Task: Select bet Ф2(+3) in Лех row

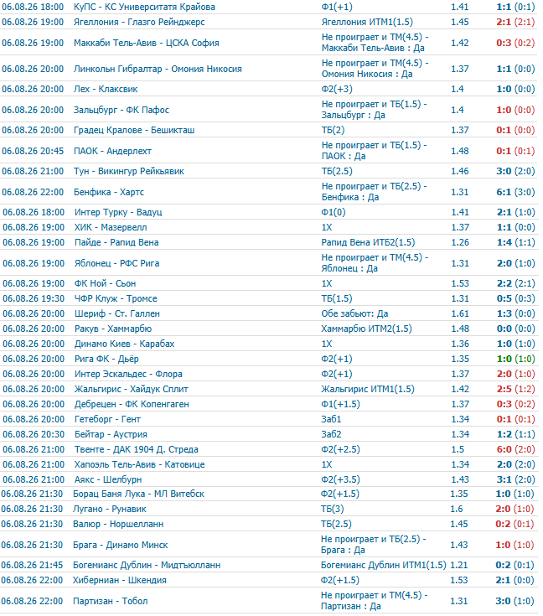Action: pos(337,89)
